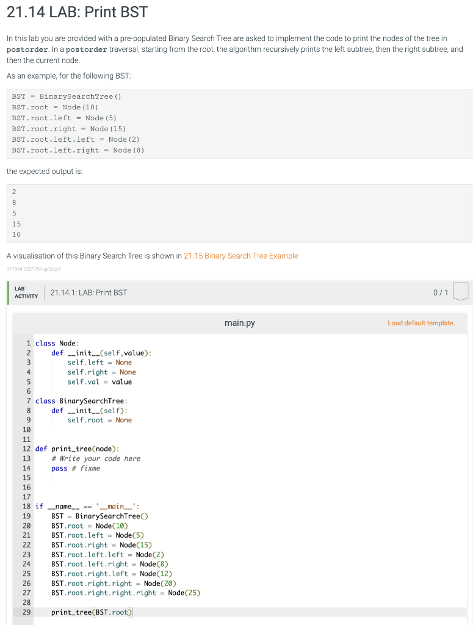Click the 0 / 1 score indicator

click(442, 292)
